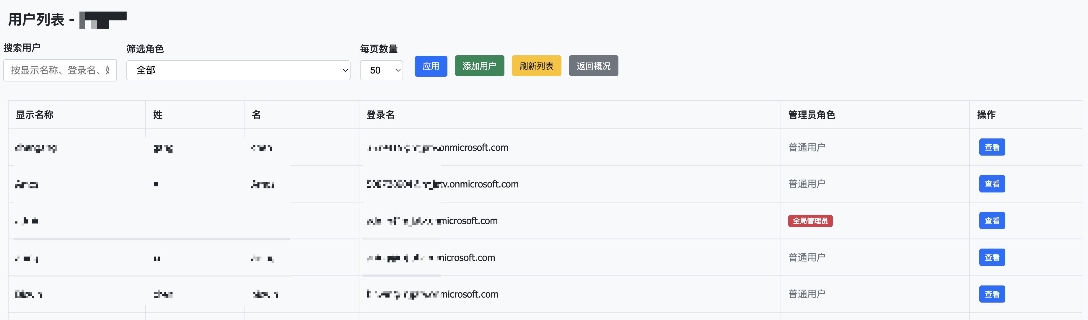This screenshot has width=1088, height=320.
Task: Click the 登录名 column header
Action: 380,115
